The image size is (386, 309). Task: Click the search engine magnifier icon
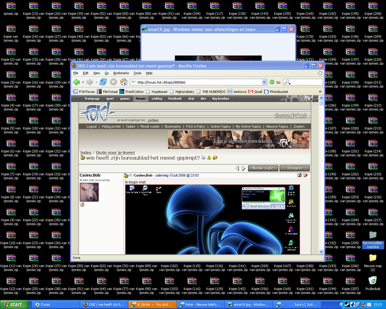pos(287,82)
